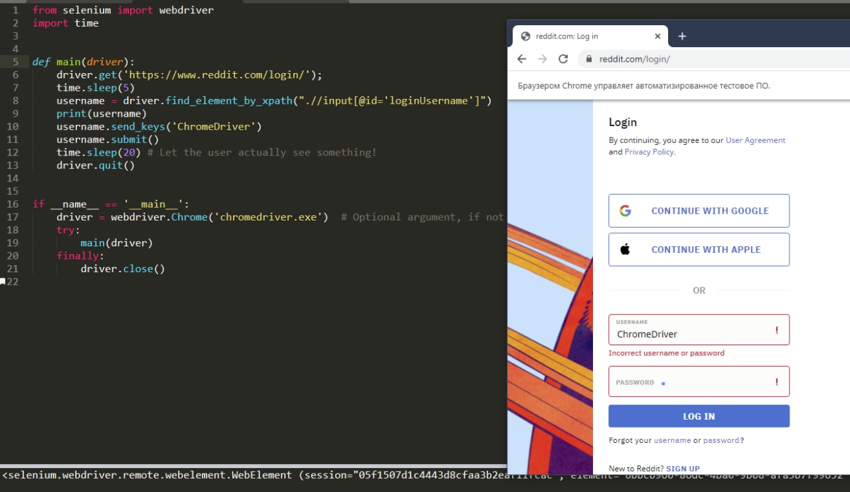Click the SIGN UP link

click(683, 469)
